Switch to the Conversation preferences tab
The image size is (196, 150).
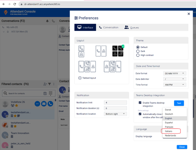[109, 28]
